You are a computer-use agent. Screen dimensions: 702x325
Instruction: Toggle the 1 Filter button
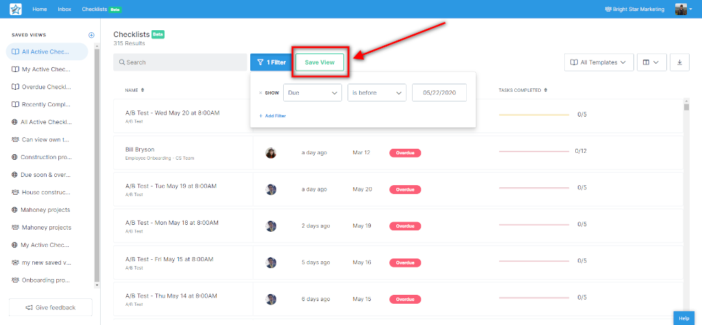[x=271, y=62]
